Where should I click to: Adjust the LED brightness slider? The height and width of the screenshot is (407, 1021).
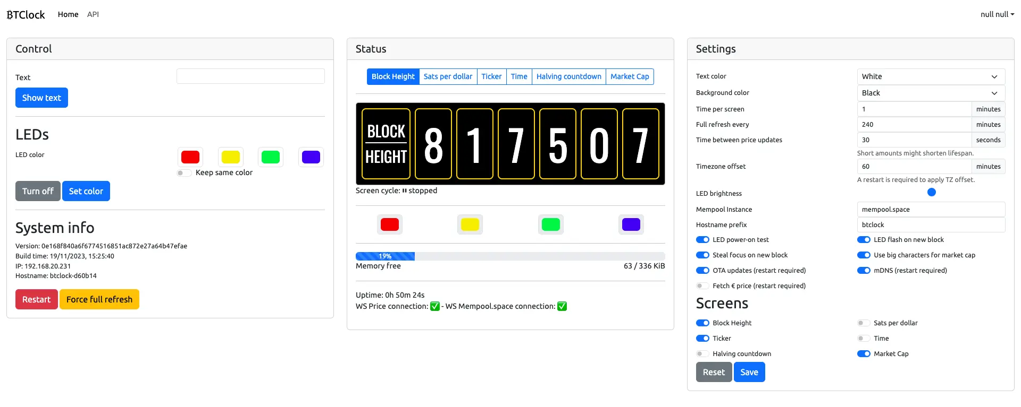(931, 192)
